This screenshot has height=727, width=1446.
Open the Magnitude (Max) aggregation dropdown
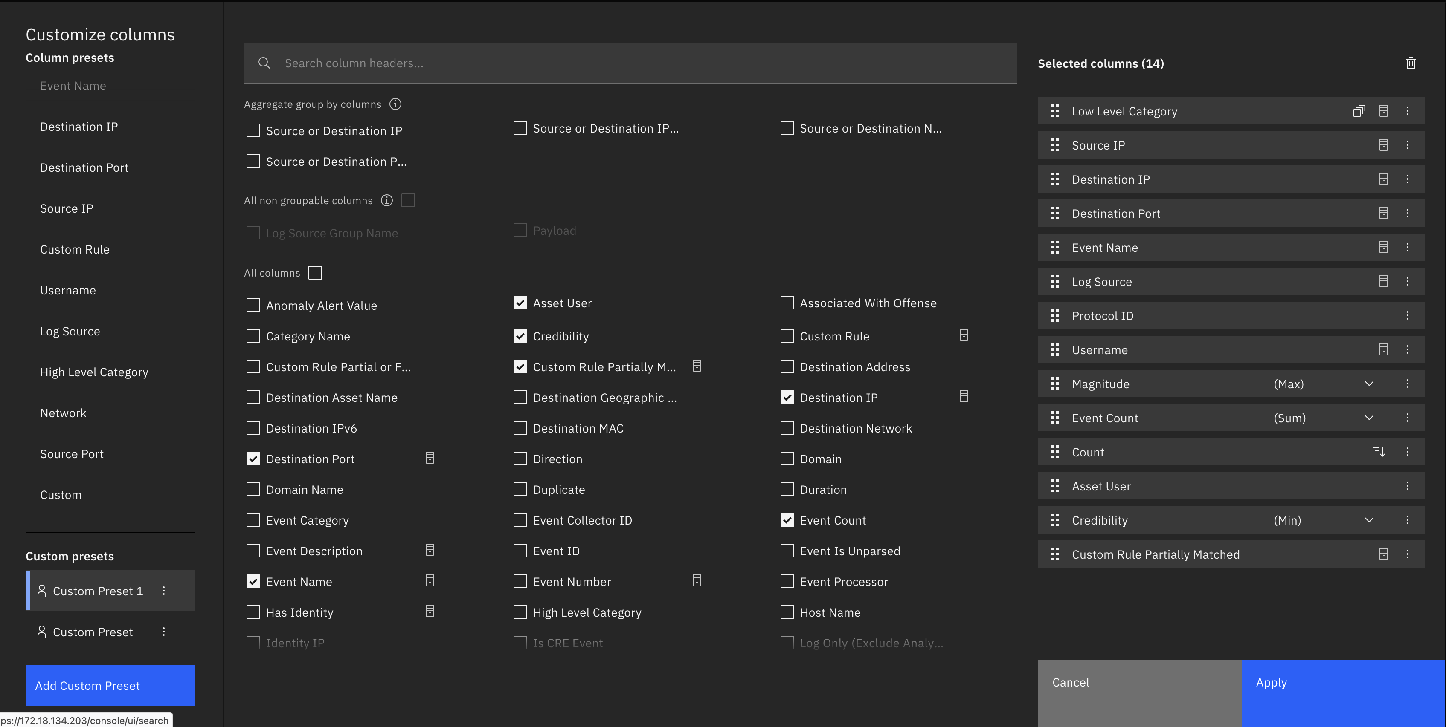(1369, 384)
